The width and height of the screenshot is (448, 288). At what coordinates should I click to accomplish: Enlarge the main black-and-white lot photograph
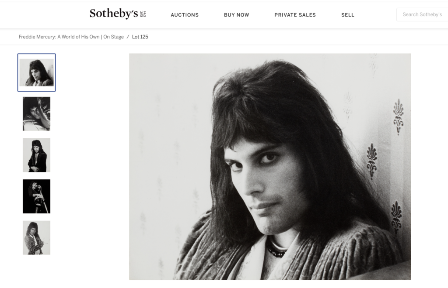270,167
